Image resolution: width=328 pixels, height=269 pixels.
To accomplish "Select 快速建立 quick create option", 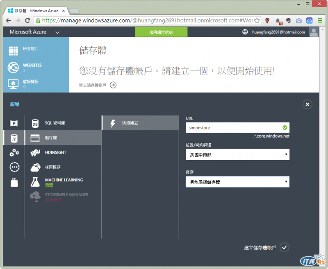I will pos(140,123).
